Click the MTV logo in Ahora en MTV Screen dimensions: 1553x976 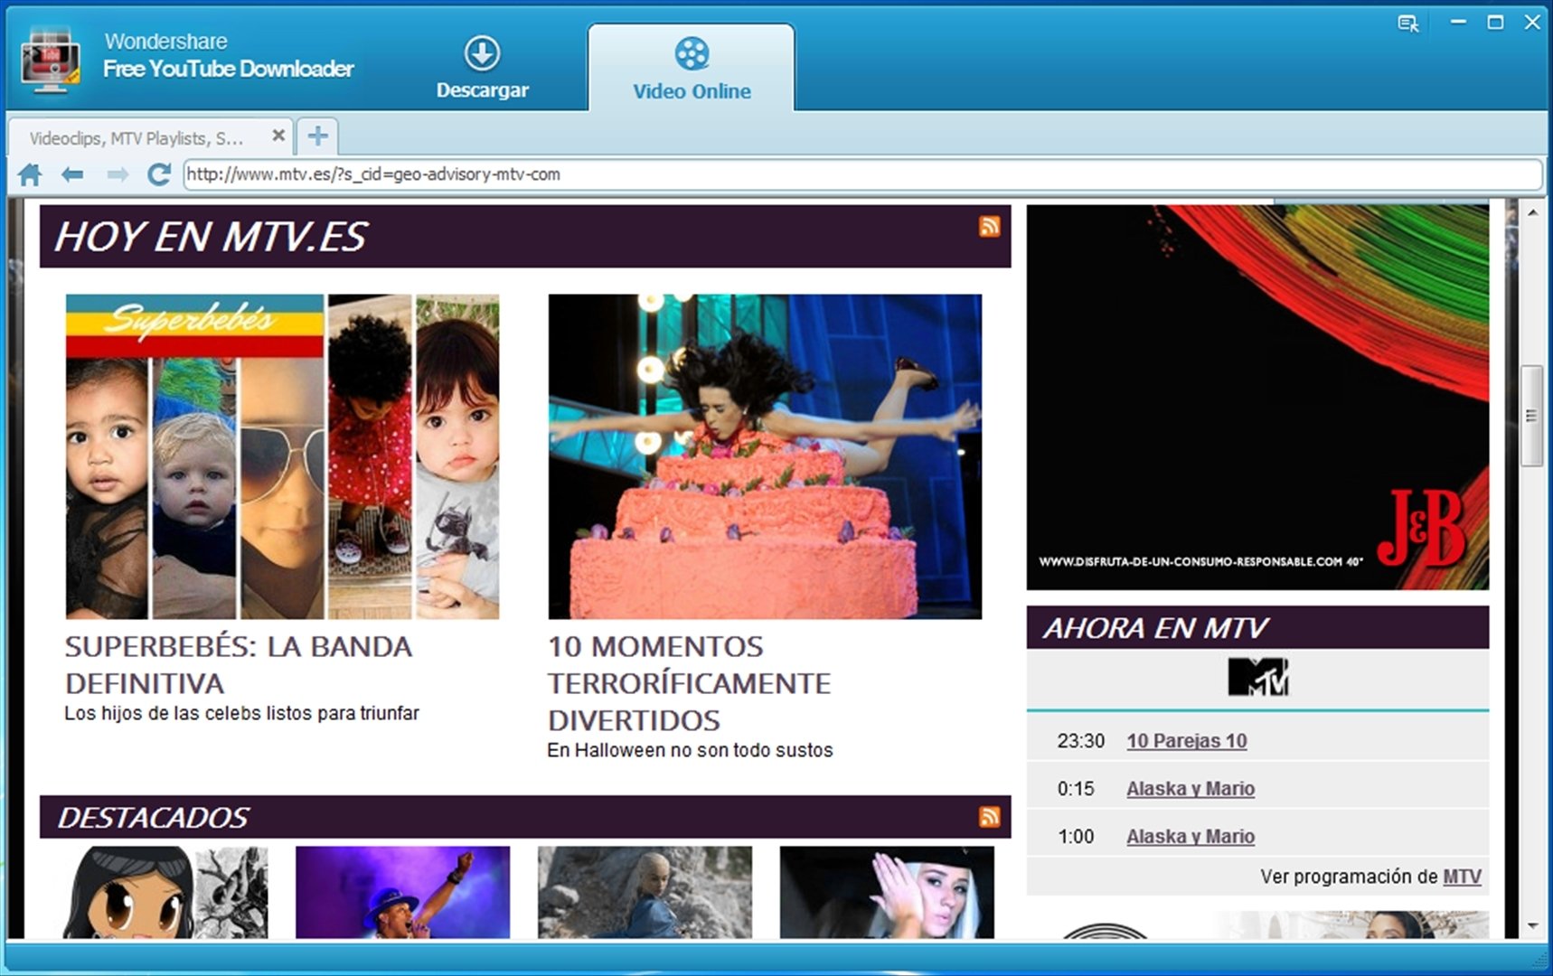click(x=1257, y=676)
